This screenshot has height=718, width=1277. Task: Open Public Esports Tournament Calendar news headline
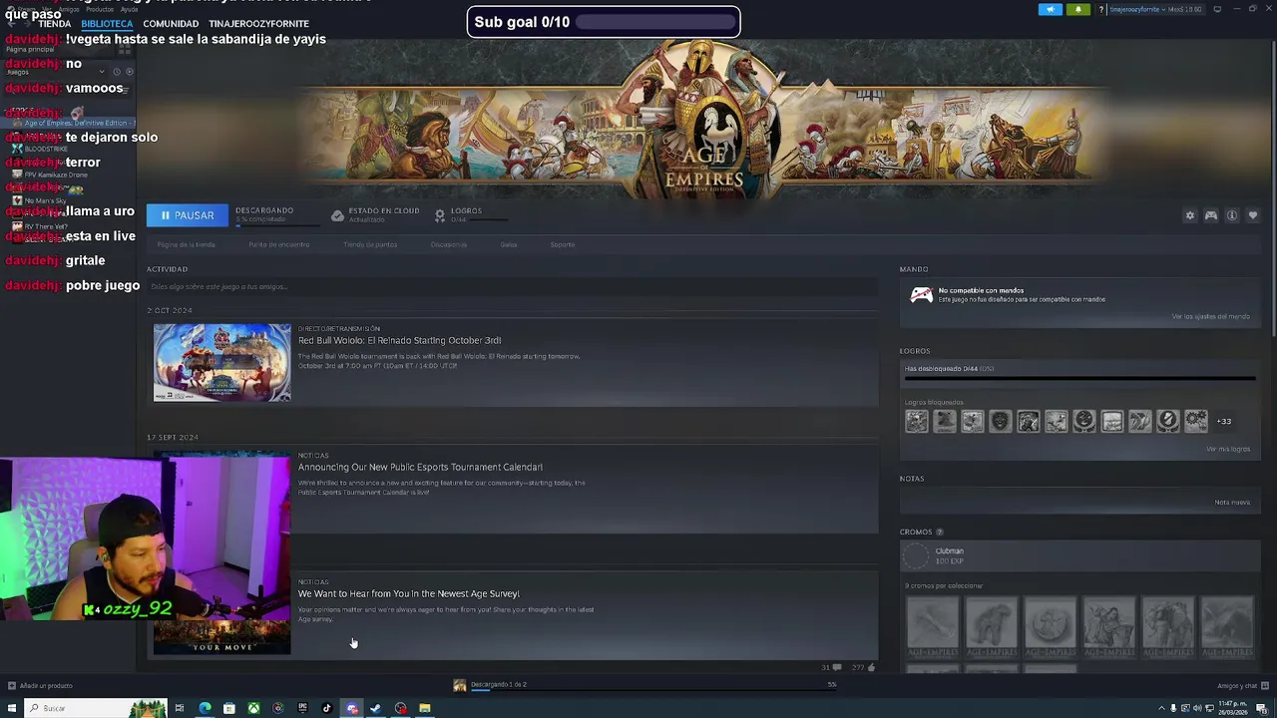coord(420,467)
